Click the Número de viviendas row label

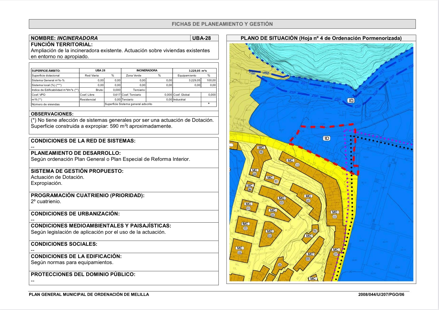click(46, 104)
